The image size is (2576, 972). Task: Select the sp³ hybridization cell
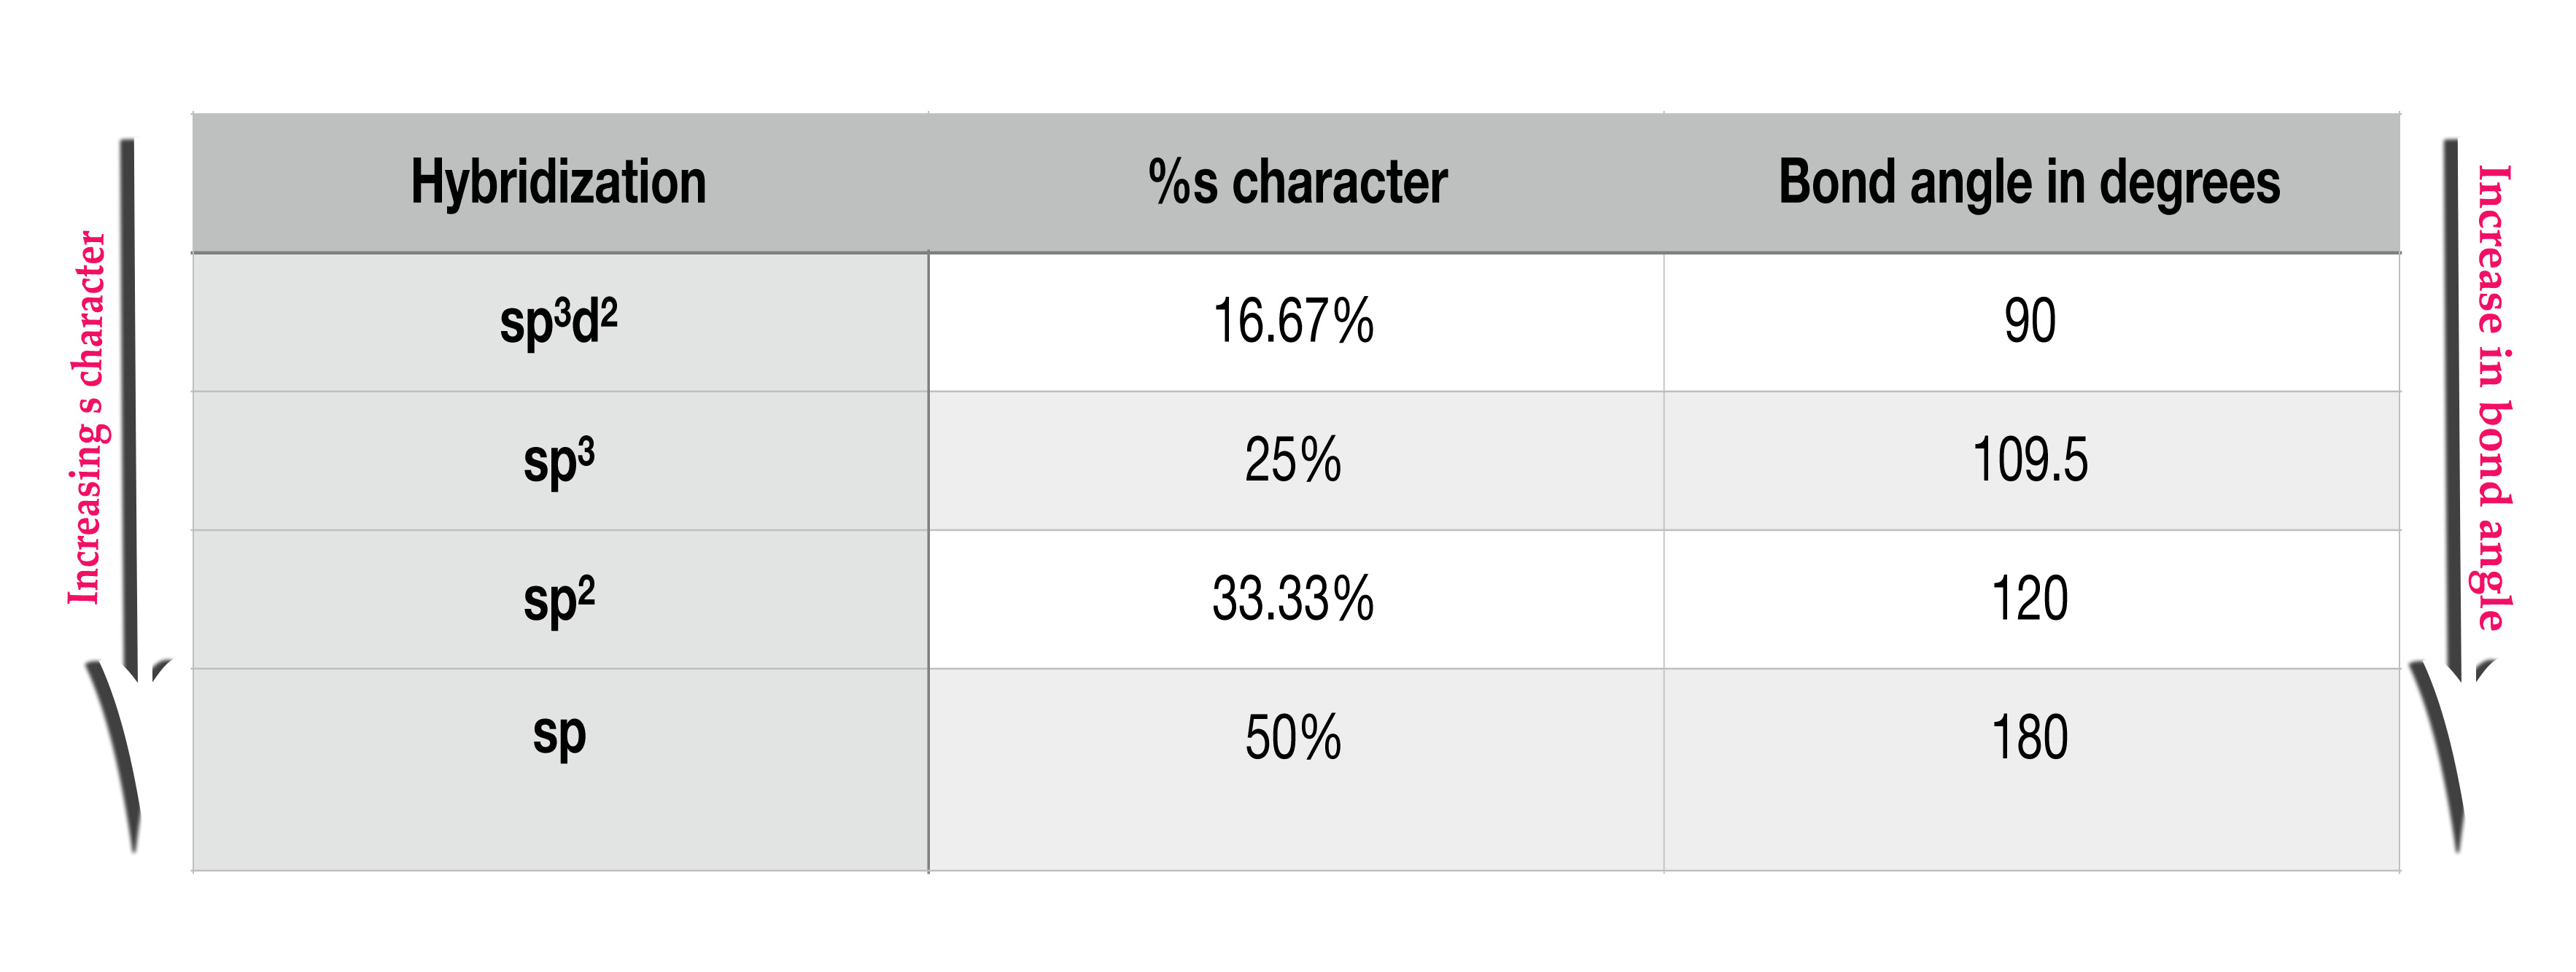click(558, 461)
